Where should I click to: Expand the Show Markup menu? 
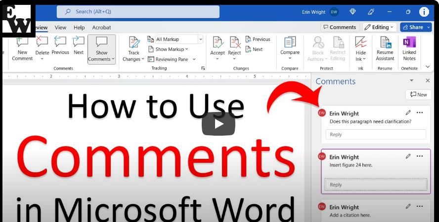click(168, 49)
